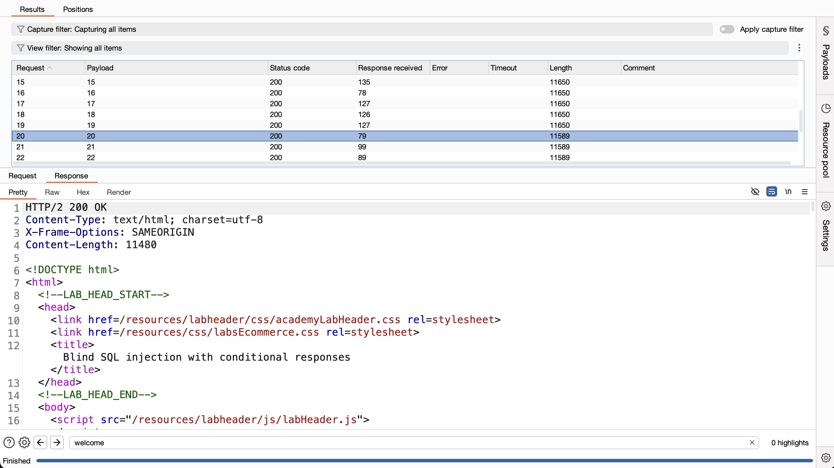Select highlighted request row 20
Screen dimensions: 834x468
405,136
